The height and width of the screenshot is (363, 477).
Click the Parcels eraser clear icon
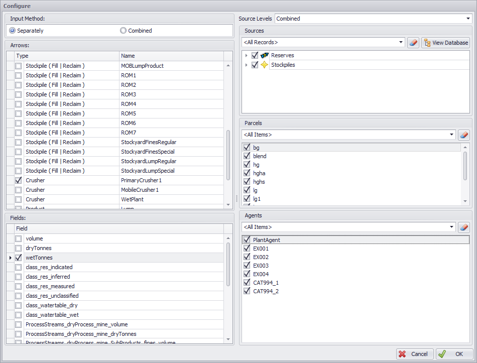(x=464, y=135)
